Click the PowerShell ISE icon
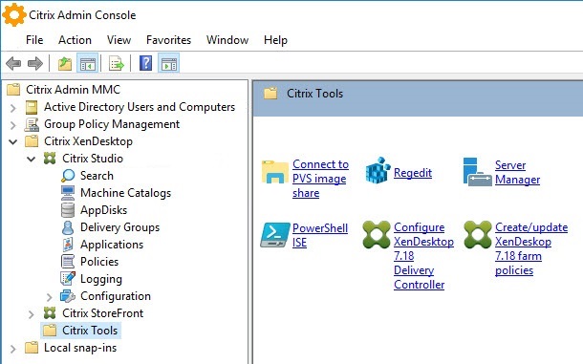 point(274,235)
